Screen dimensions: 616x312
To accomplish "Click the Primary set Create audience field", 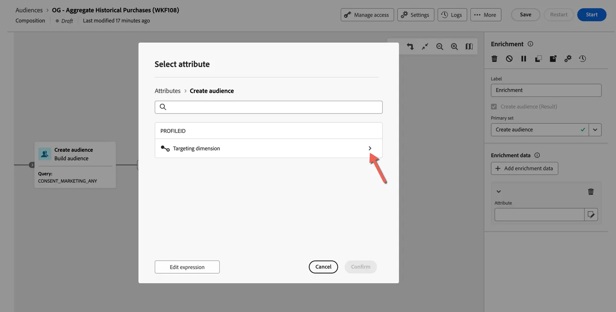I will tap(540, 130).
